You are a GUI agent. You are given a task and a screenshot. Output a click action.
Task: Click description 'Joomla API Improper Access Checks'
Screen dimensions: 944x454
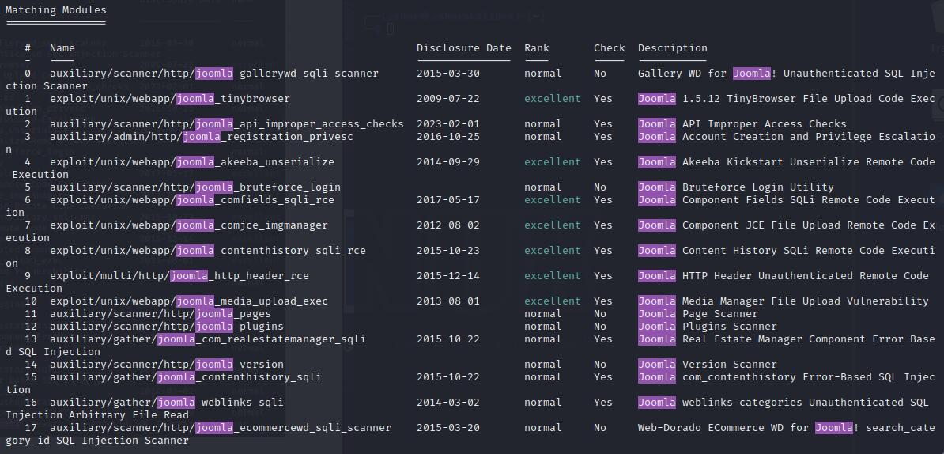742,124
